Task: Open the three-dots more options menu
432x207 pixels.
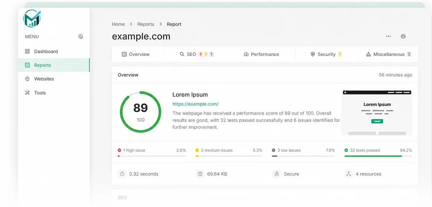Action: tap(389, 36)
